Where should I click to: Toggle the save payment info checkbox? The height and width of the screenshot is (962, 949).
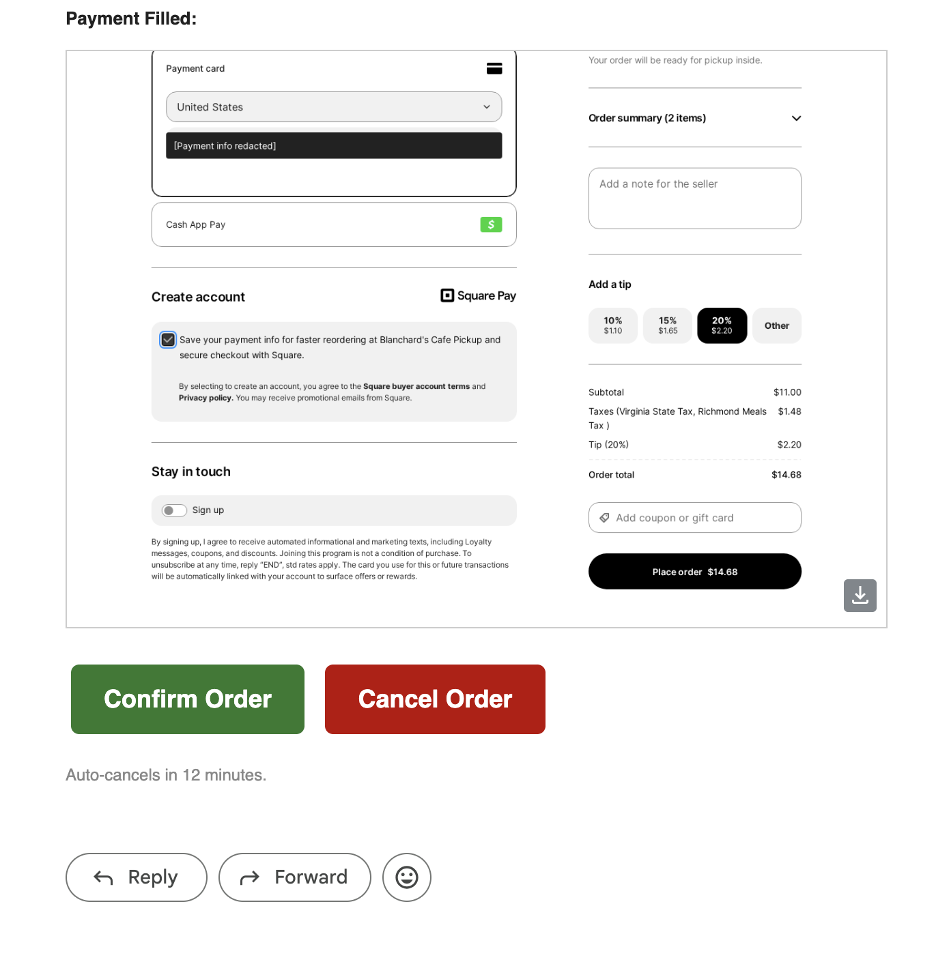click(168, 340)
